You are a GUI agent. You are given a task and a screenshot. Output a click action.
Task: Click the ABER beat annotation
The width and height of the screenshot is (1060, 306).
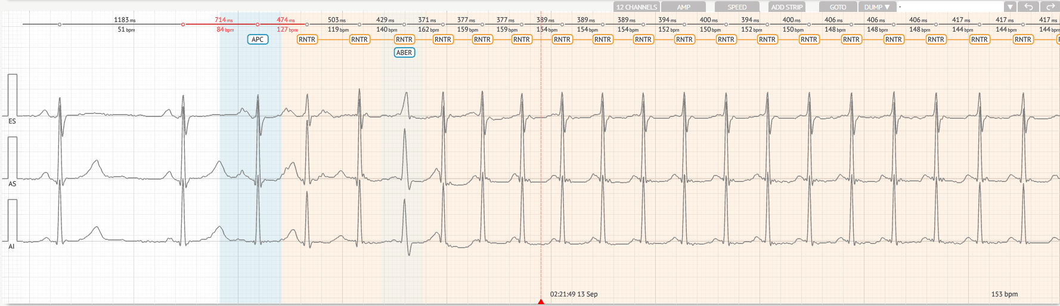point(404,52)
